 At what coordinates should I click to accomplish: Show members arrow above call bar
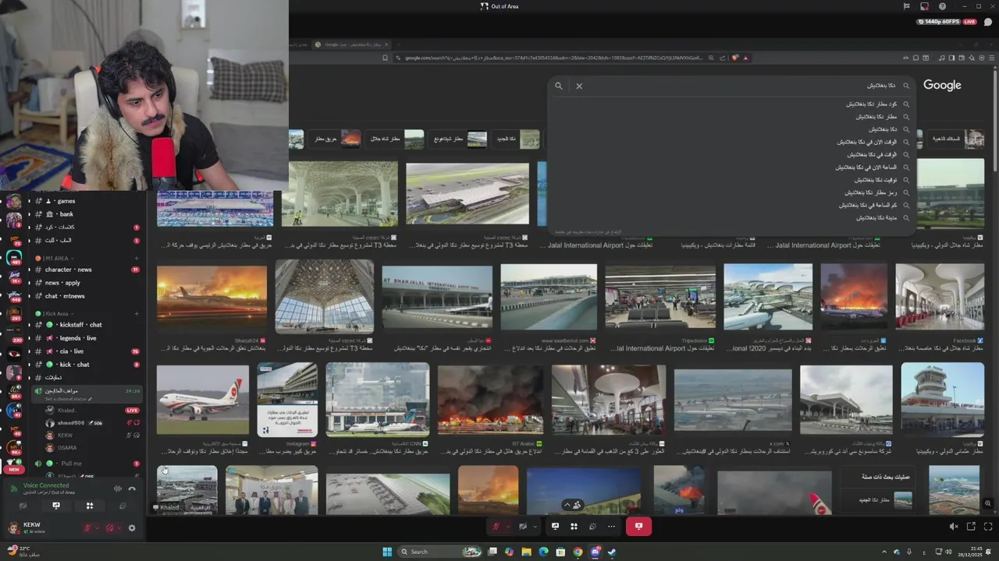[x=572, y=505]
